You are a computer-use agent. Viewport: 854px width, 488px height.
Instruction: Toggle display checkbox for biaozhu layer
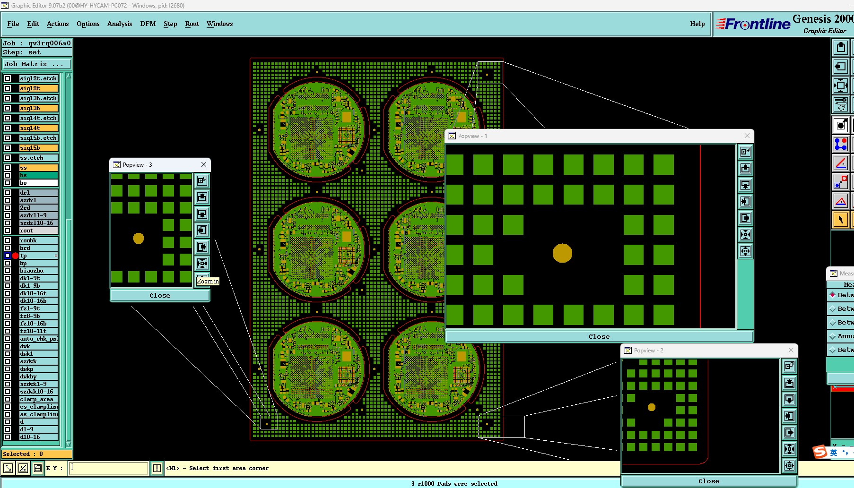click(x=8, y=271)
